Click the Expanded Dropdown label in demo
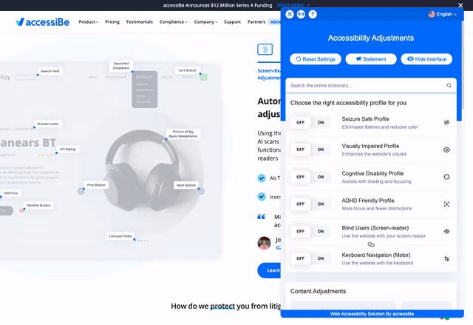473x325 pixels. [x=121, y=66]
